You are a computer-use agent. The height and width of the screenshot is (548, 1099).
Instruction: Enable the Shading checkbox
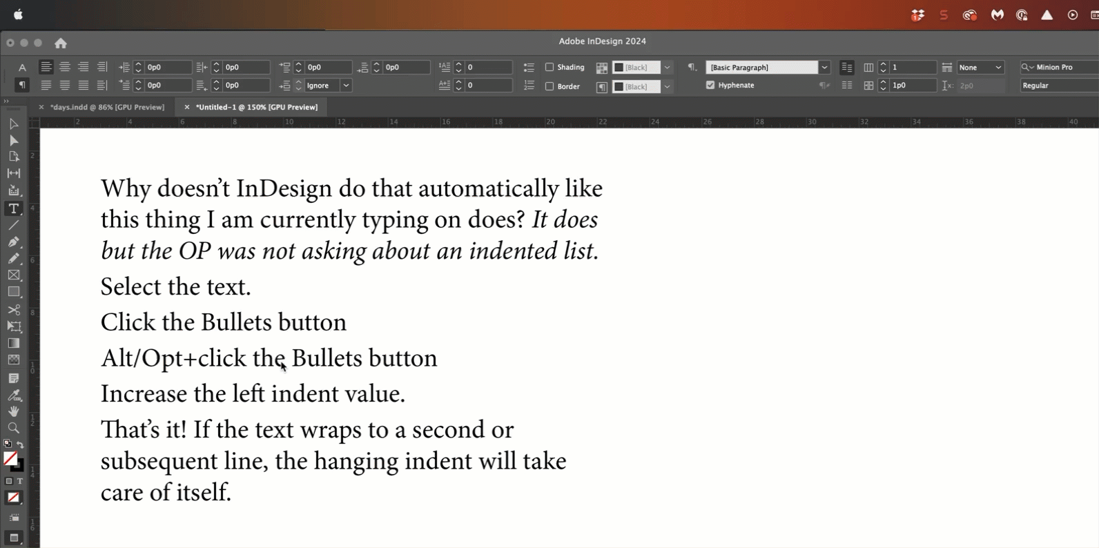click(x=549, y=67)
